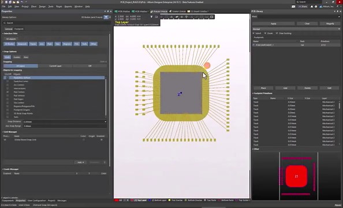Toggle the Pad Centers snapping checkbox

coord(8,92)
